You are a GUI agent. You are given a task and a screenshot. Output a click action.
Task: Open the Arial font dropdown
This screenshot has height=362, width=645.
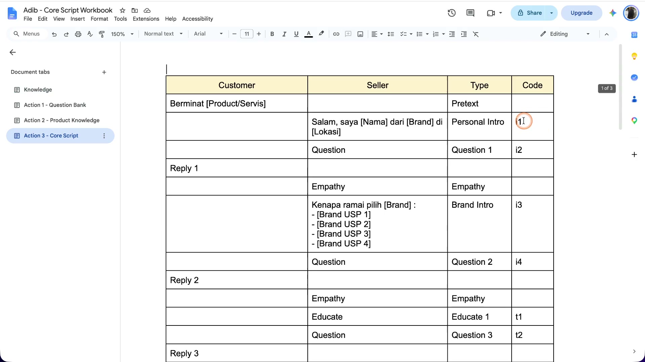coord(208,34)
